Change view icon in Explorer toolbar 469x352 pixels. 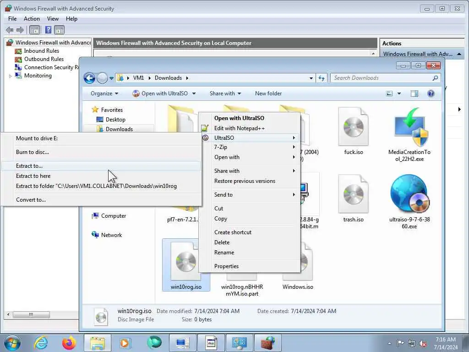click(389, 93)
